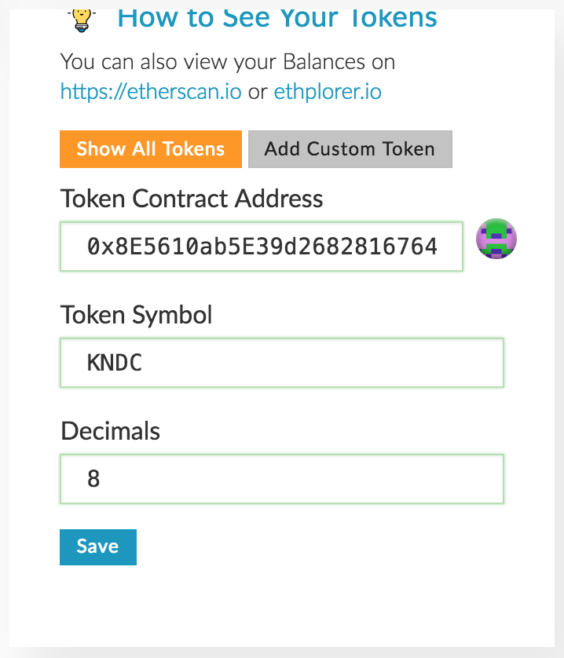The width and height of the screenshot is (564, 658).
Task: Open the https://etherscan.io link
Action: tap(151, 92)
